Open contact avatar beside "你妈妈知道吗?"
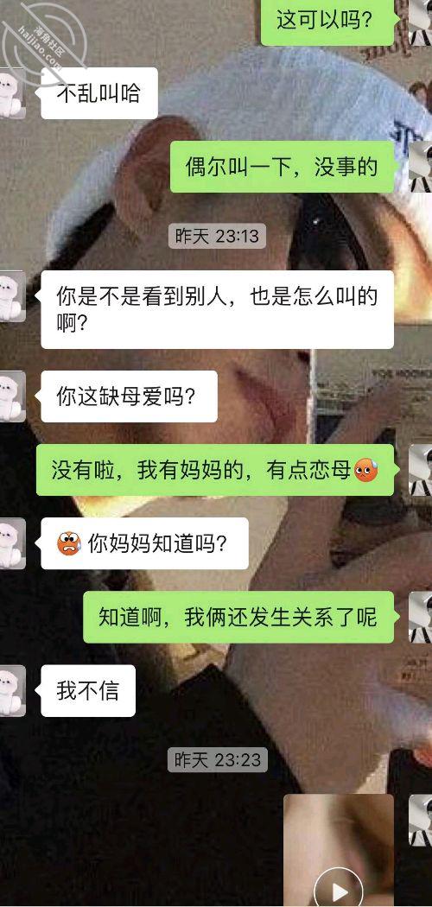The image size is (432, 907). pos(12,543)
